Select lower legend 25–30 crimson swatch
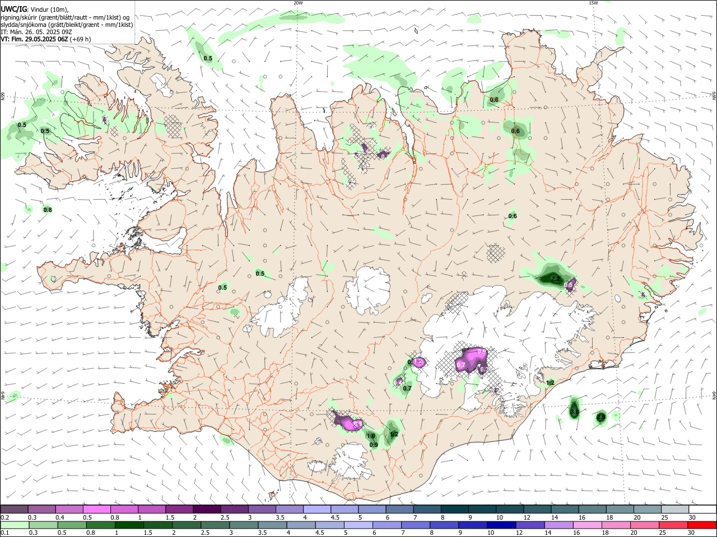The width and height of the screenshot is (717, 537). 674,525
